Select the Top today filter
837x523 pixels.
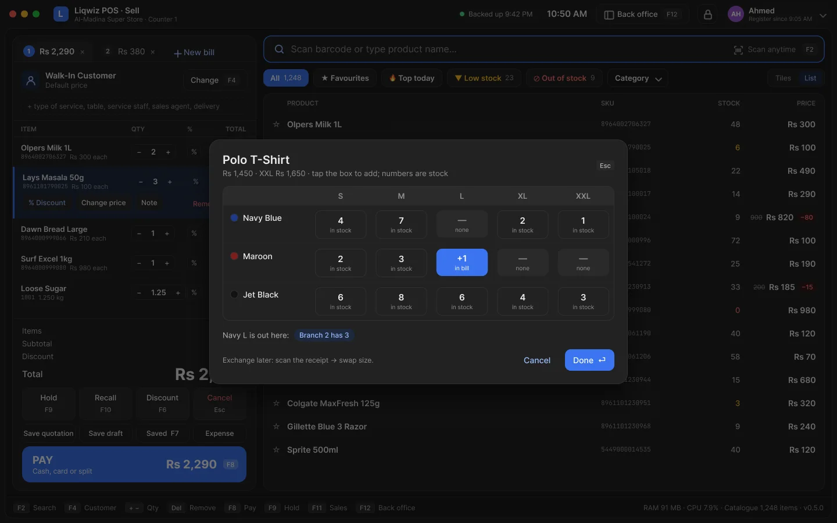coord(412,78)
